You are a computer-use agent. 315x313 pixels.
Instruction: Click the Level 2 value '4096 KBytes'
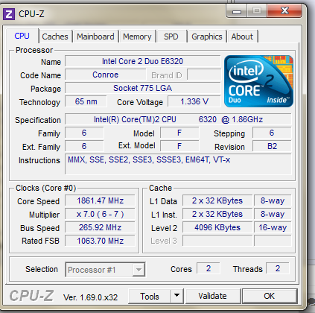tap(217, 227)
